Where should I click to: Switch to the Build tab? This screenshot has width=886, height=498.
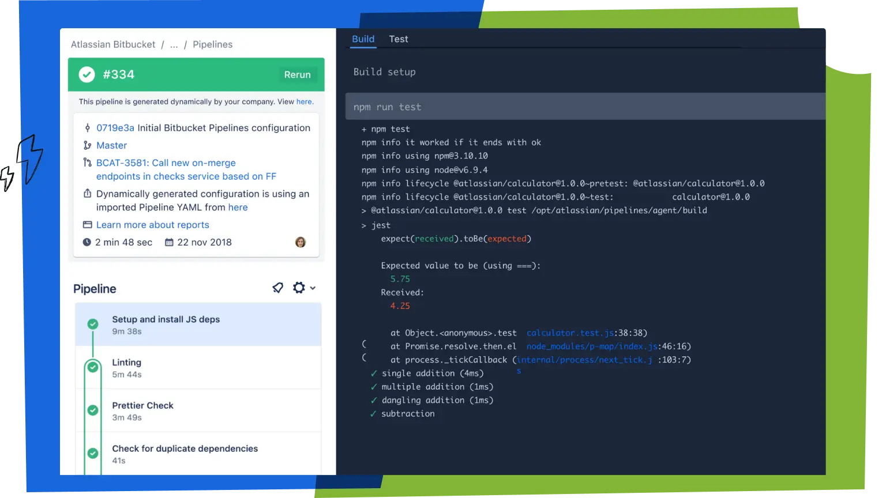click(363, 39)
